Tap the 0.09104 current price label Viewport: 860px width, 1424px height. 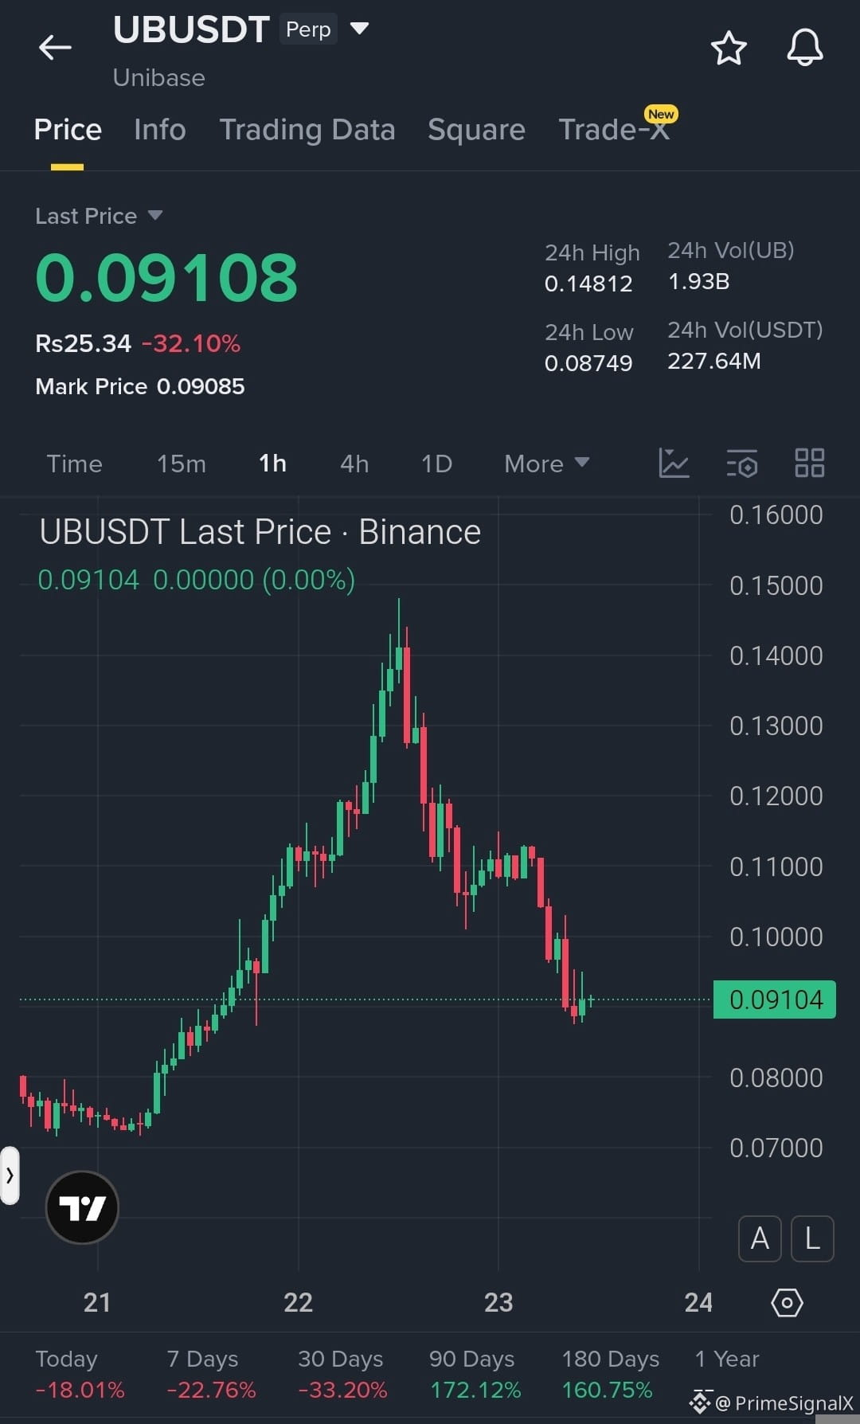[x=775, y=1000]
